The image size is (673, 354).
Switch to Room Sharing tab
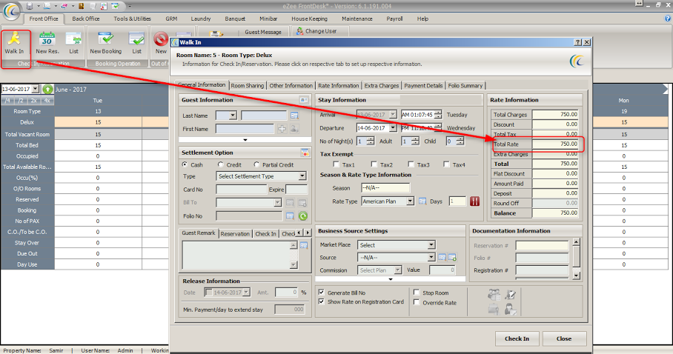pos(248,85)
